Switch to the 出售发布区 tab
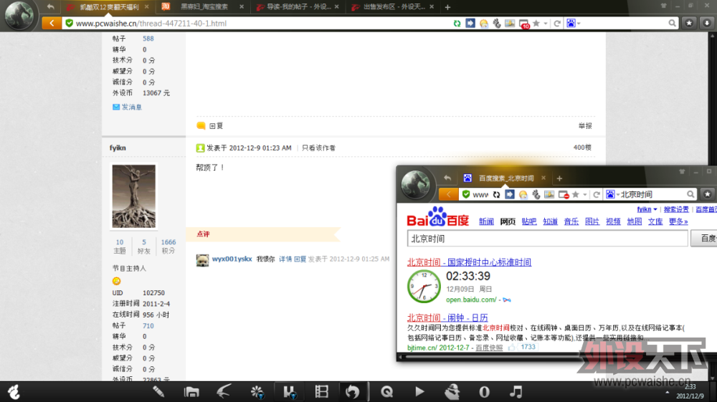Viewport: 717px width, 402px height. click(394, 7)
